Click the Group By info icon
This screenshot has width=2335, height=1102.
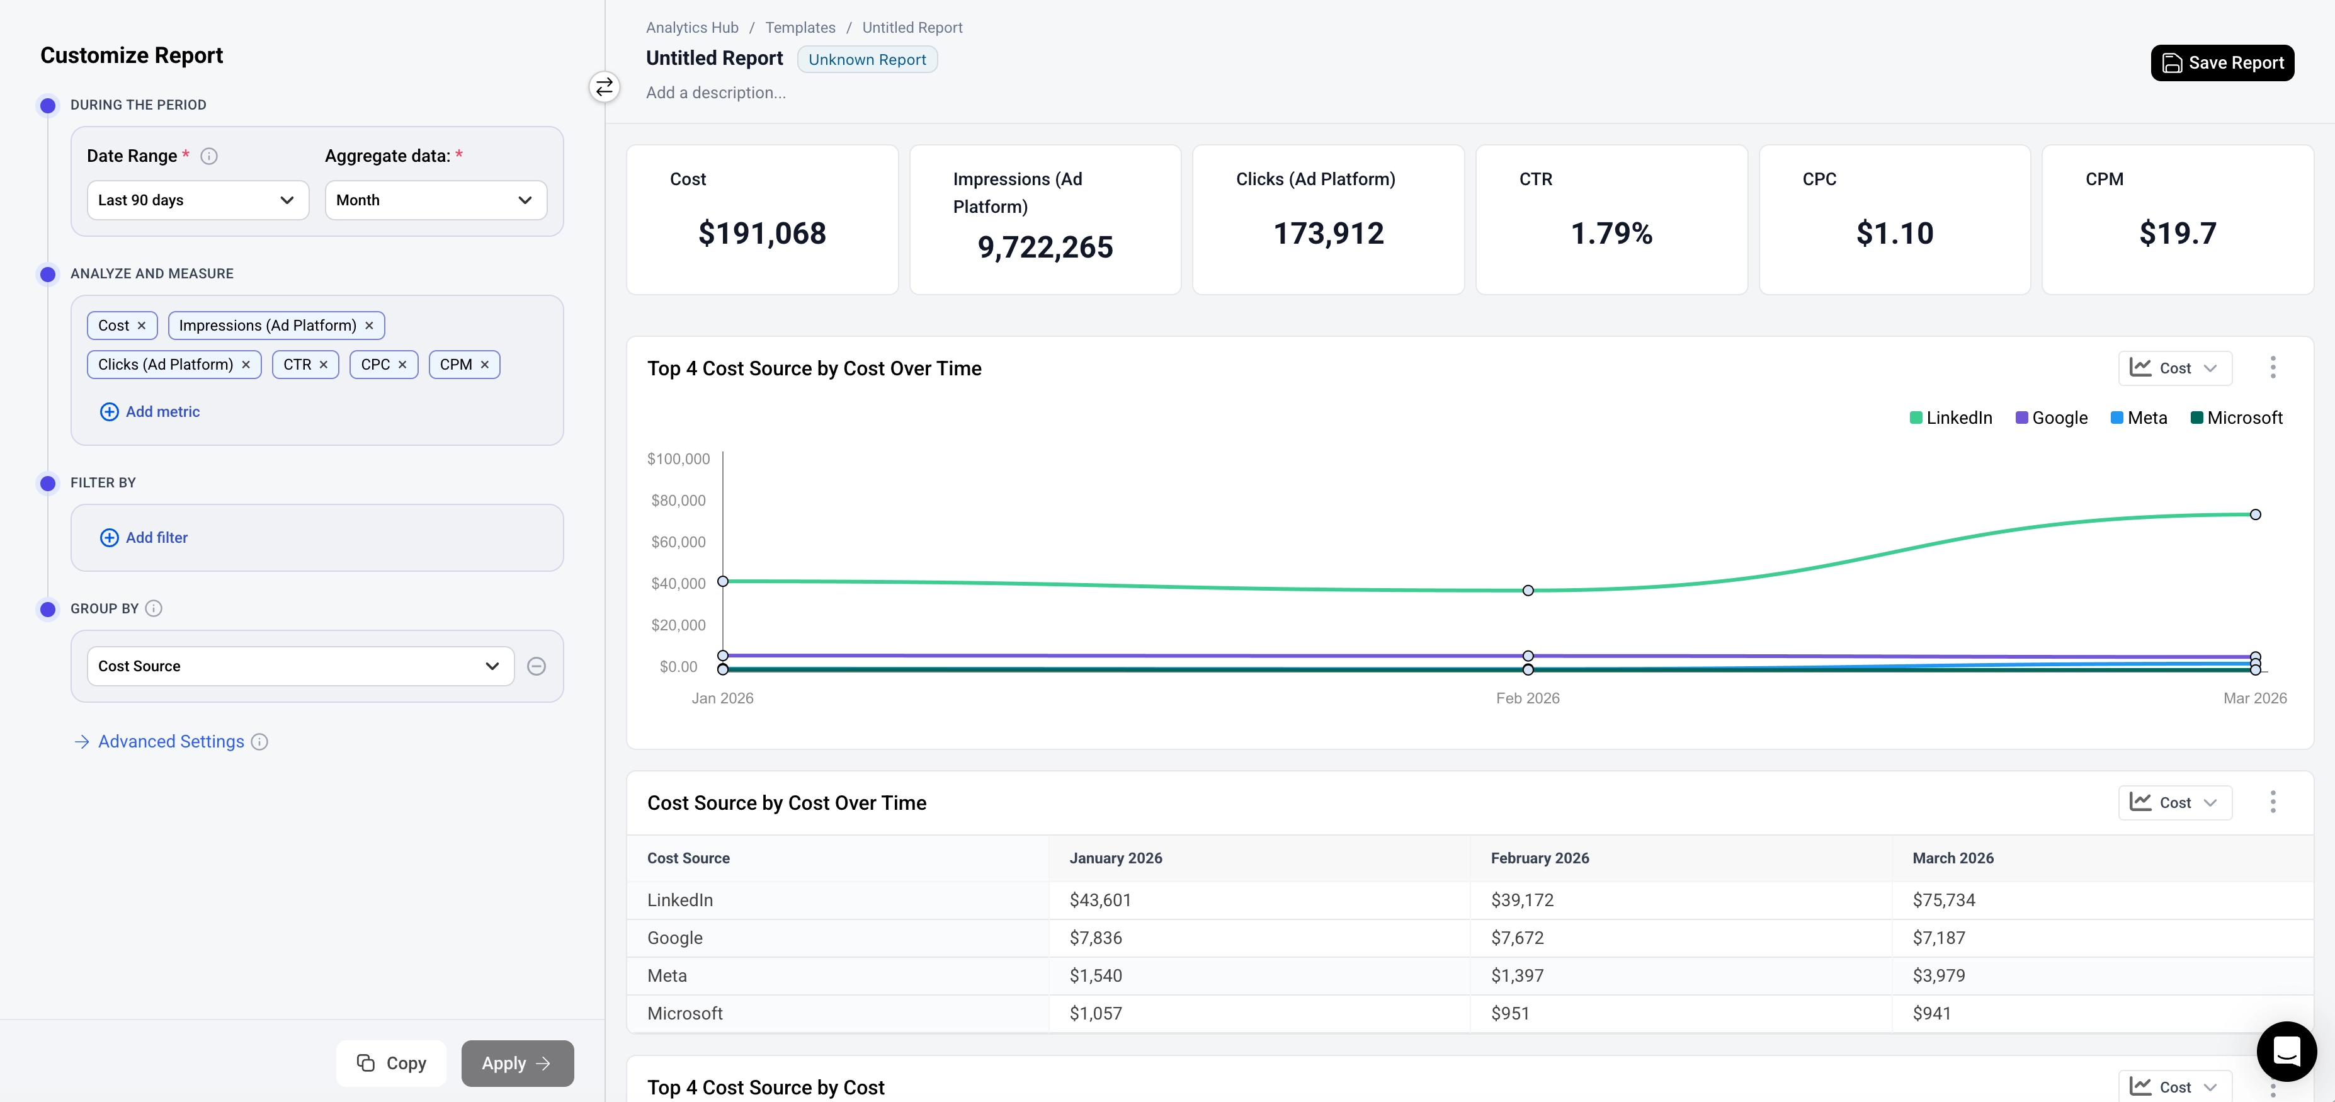154,608
